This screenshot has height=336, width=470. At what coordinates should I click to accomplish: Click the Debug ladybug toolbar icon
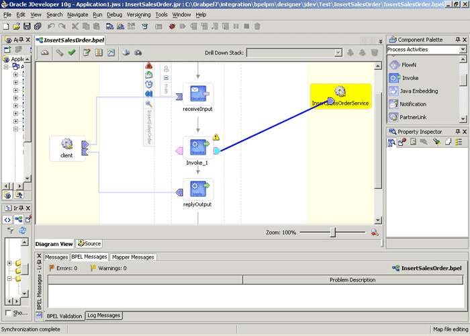tap(172, 26)
